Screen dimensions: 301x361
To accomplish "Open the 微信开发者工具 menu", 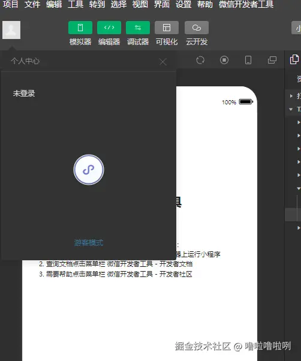I will tap(246, 4).
